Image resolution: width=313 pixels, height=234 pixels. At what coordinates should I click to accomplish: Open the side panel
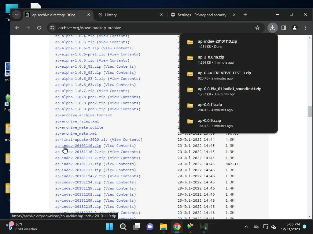[284, 28]
